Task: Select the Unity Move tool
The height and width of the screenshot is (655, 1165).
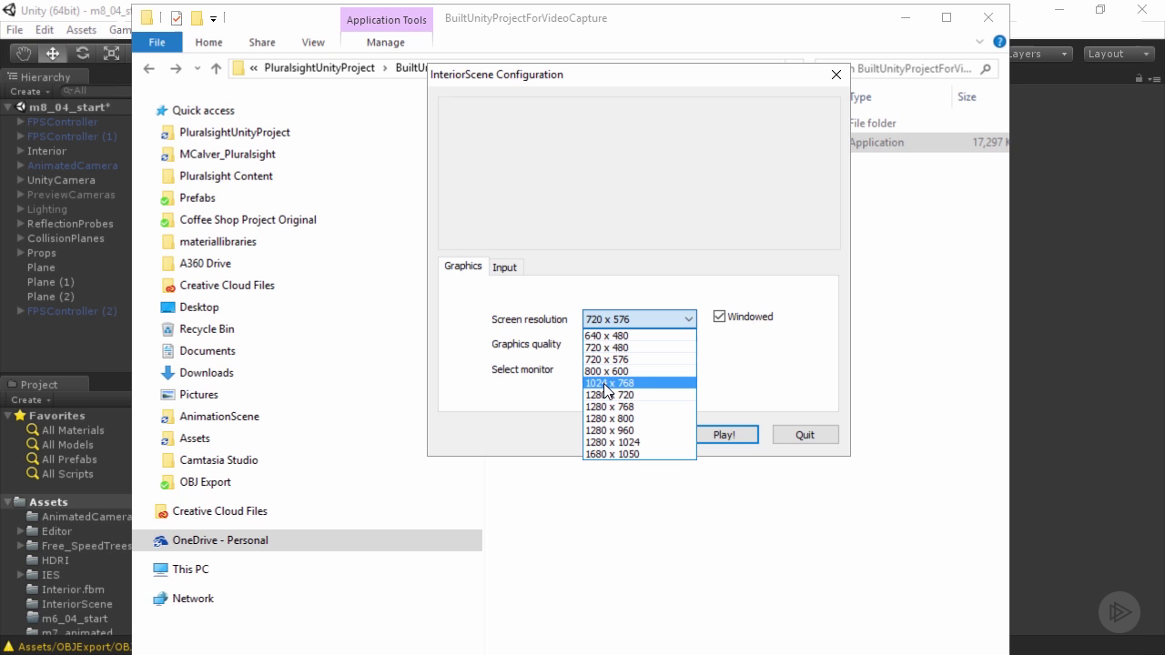Action: (x=53, y=54)
